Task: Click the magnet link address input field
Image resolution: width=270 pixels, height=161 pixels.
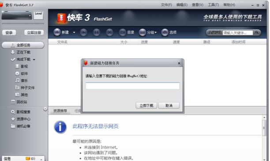Action: (x=133, y=86)
